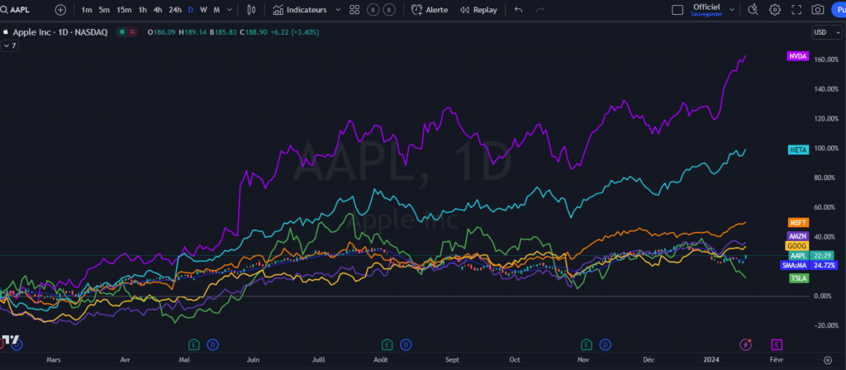Click the SMA:MA 24.72% label

[x=810, y=265]
